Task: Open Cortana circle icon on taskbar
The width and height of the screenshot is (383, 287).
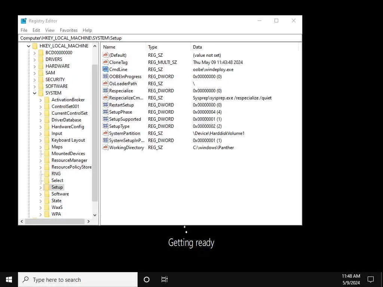Action: tap(147, 280)
